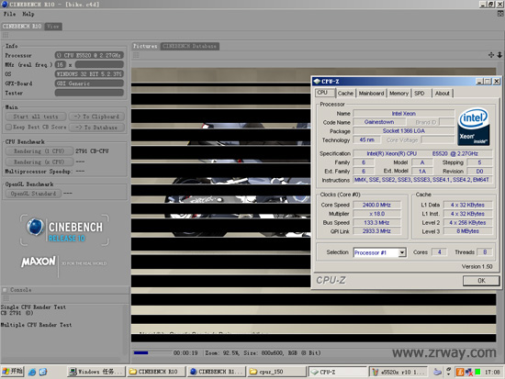Image resolution: width=505 pixels, height=379 pixels.
Task: Click the green system tray icon
Action: point(477,373)
